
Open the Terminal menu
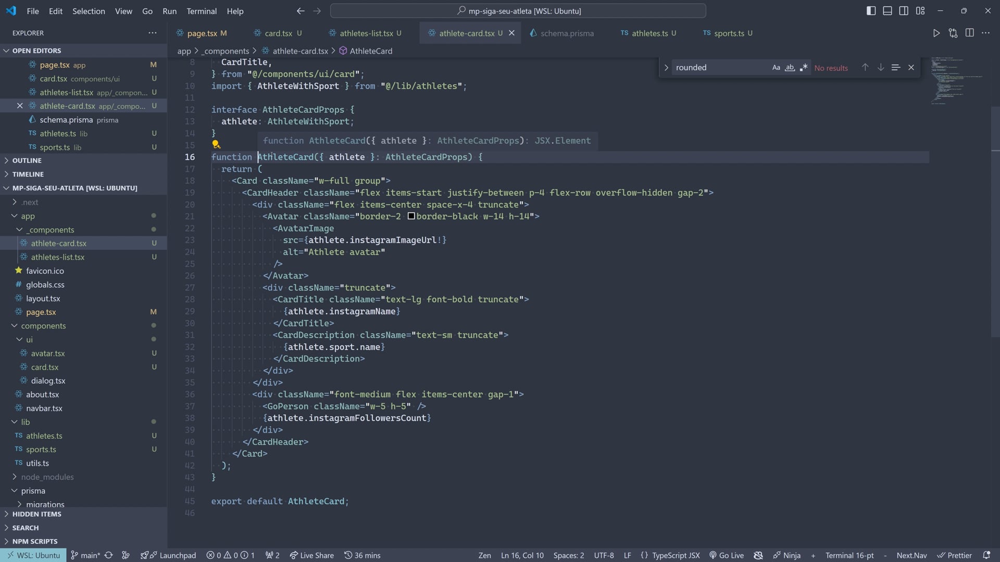(x=201, y=11)
